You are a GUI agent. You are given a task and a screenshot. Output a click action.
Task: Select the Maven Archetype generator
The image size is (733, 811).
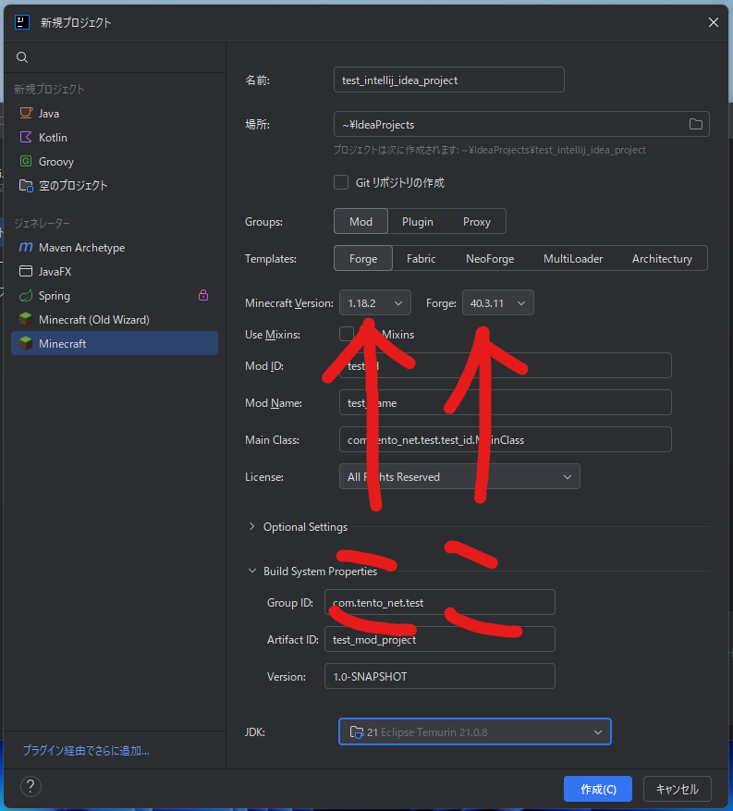click(81, 248)
